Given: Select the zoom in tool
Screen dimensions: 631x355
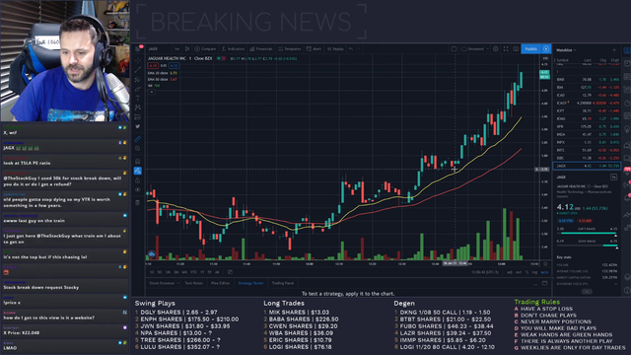Looking at the screenshot, I should point(138,149).
